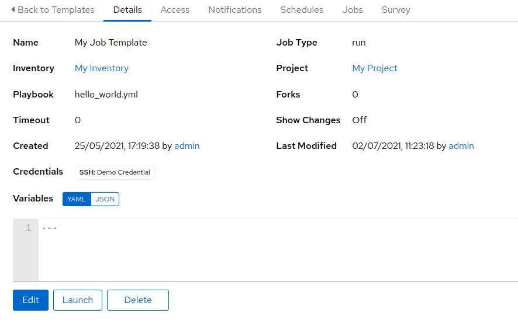
Task: Click line number 1 in editor gutter
Action: (27, 228)
